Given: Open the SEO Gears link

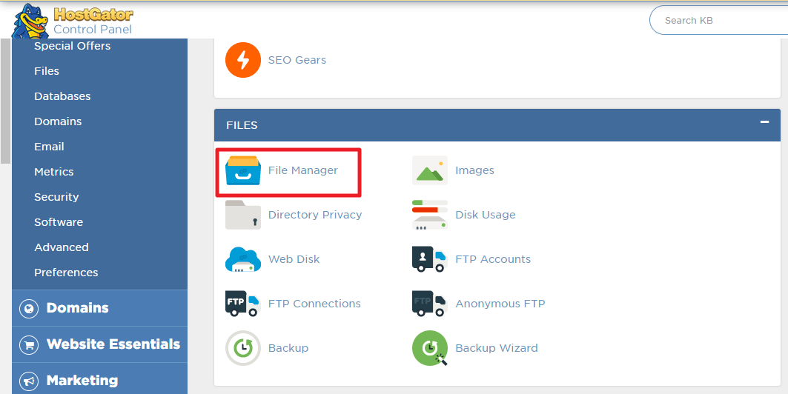Looking at the screenshot, I should 297,60.
